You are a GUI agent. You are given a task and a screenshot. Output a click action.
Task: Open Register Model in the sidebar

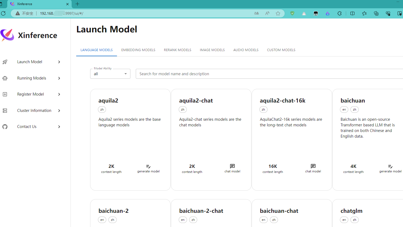tap(31, 94)
